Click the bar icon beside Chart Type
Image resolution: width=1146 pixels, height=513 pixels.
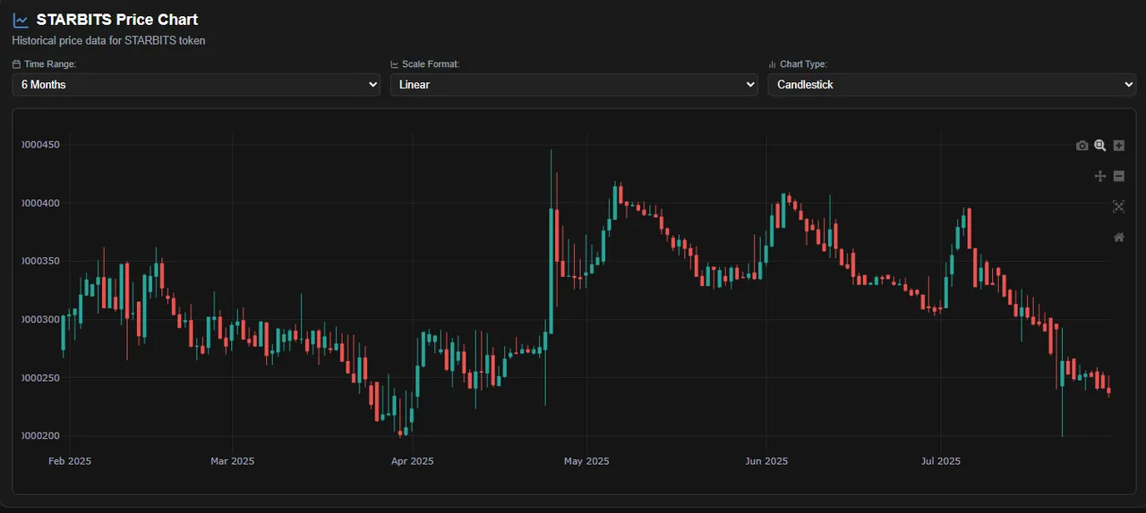pyautogui.click(x=772, y=64)
